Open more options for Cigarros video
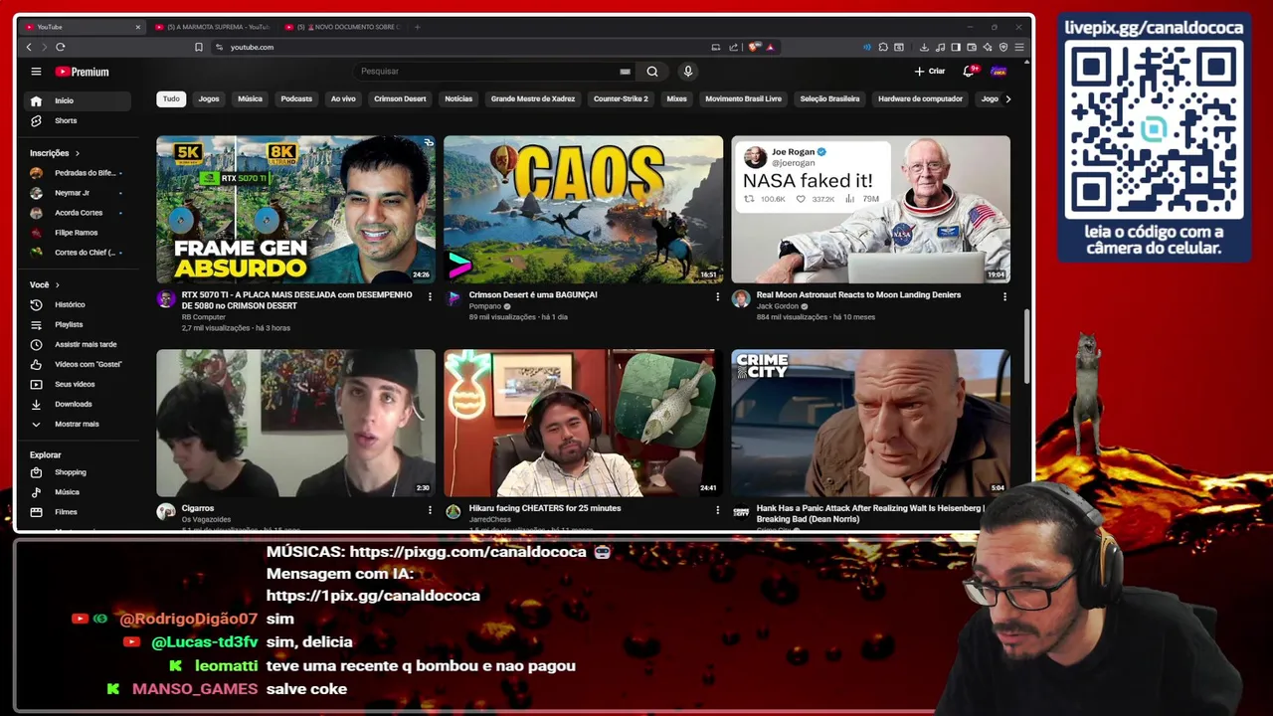 [430, 510]
